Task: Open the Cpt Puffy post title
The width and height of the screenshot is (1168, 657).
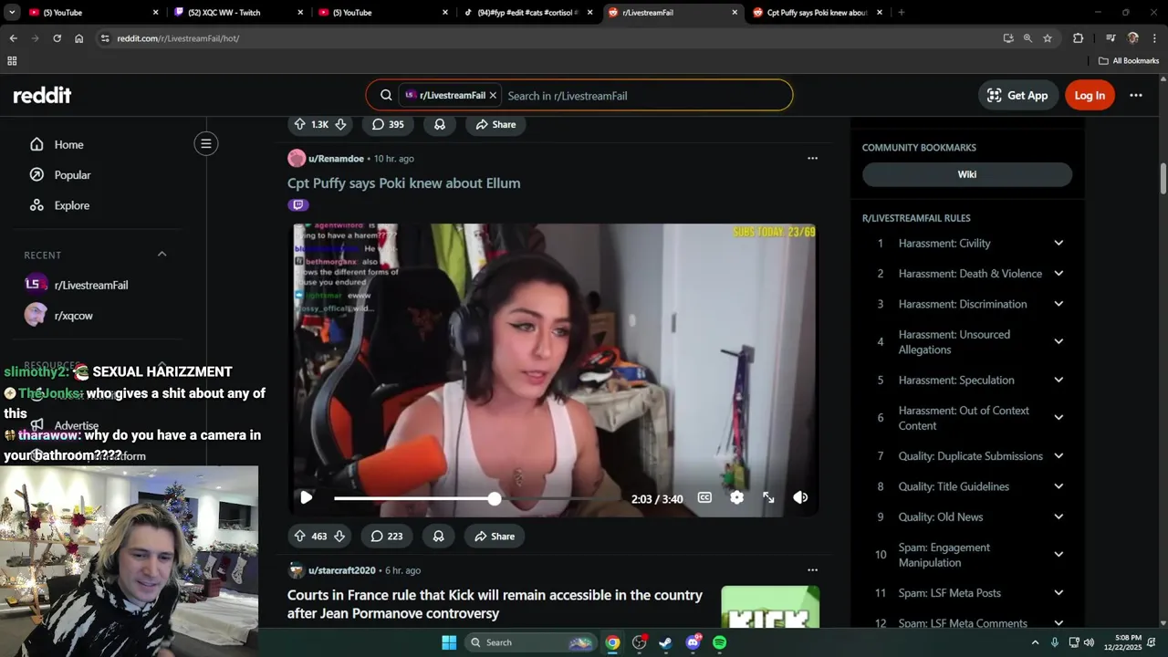Action: (403, 183)
